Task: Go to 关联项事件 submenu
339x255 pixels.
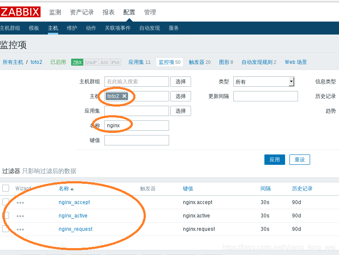Action: (118, 28)
